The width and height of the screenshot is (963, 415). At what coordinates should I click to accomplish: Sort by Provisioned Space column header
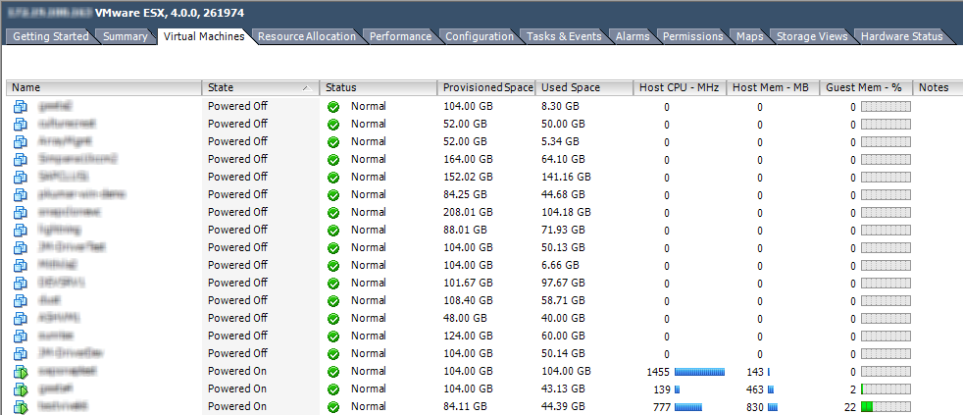[485, 88]
